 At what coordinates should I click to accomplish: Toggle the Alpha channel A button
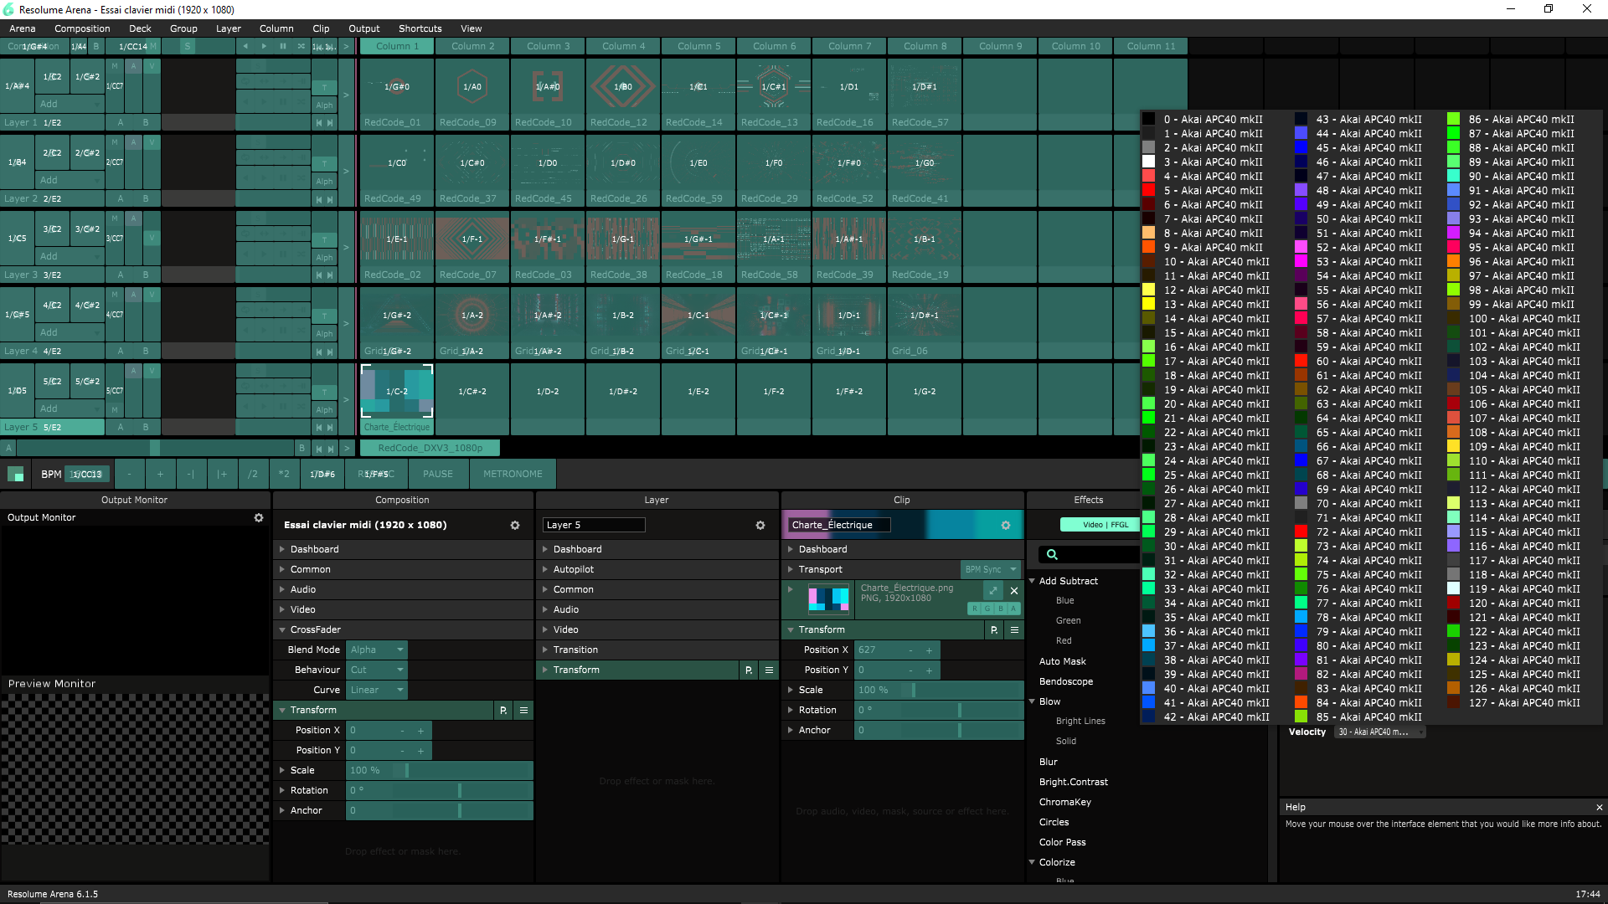[1014, 609]
